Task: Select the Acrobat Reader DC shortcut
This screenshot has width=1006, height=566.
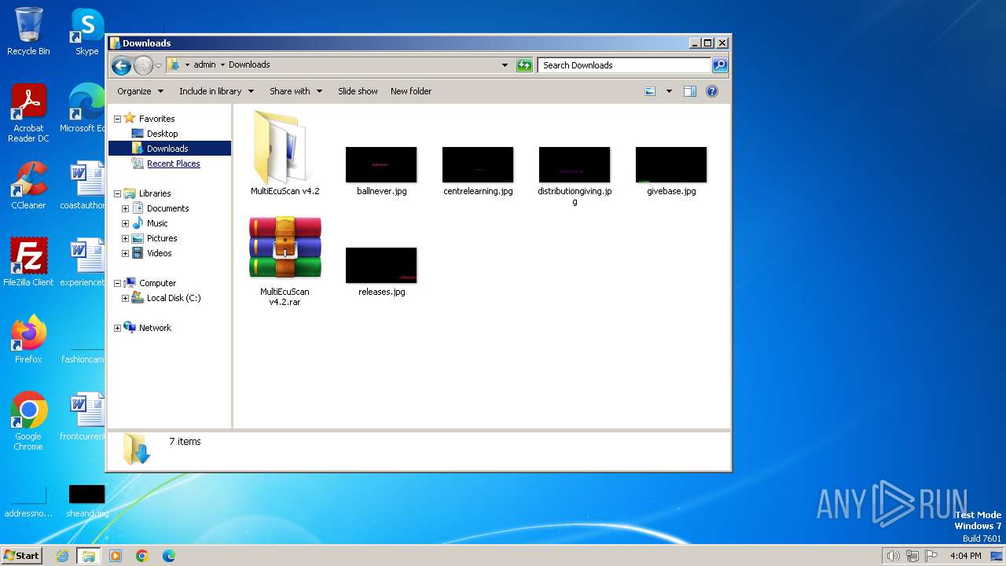Action: (x=28, y=114)
